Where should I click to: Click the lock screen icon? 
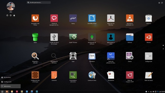click(x=14, y=15)
